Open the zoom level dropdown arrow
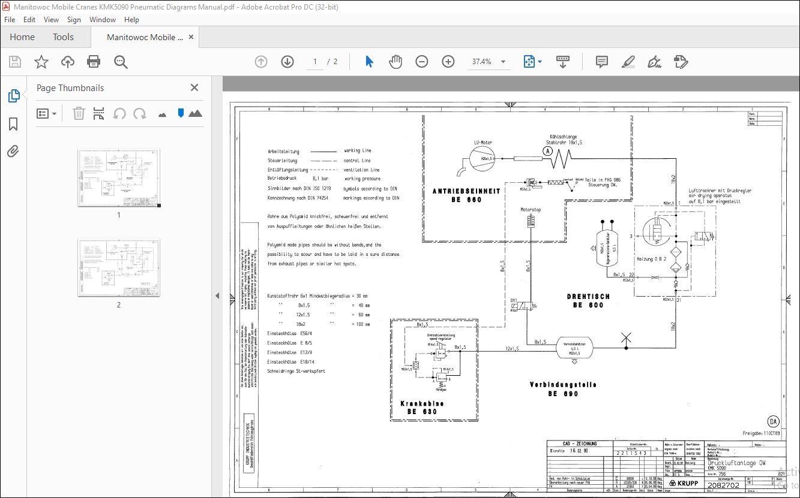Screen dimensions: 800x498 [x=503, y=62]
